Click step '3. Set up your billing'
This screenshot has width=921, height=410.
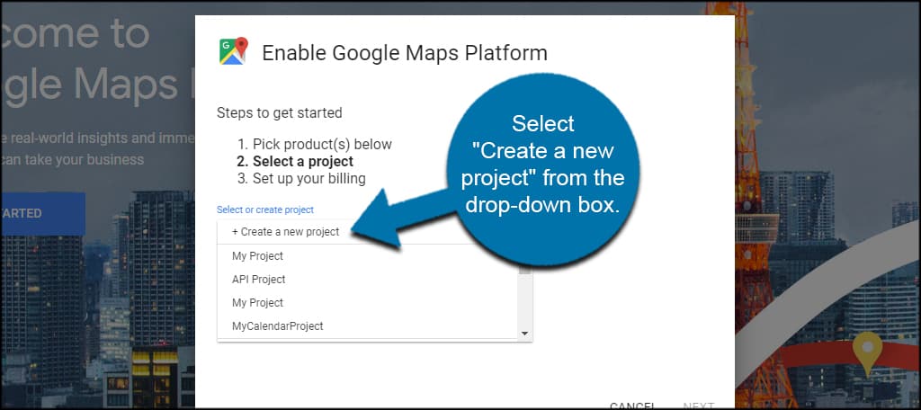[x=301, y=178]
